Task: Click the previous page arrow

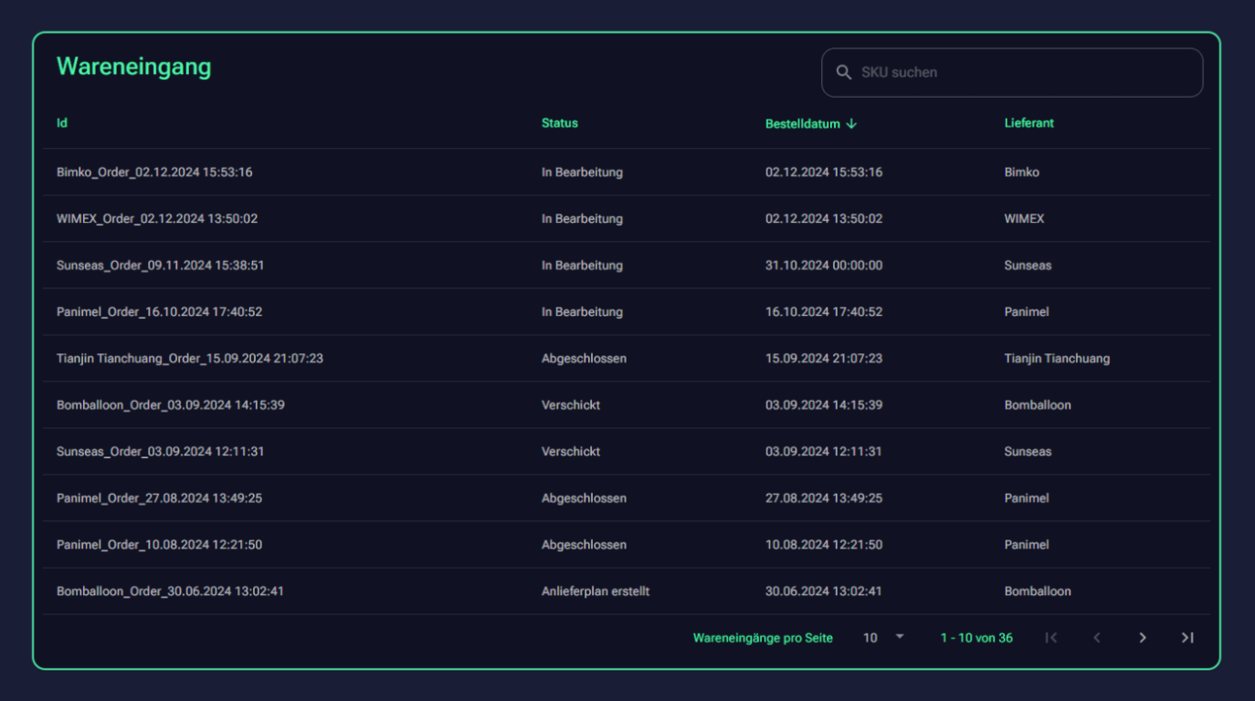Action: tap(1097, 638)
